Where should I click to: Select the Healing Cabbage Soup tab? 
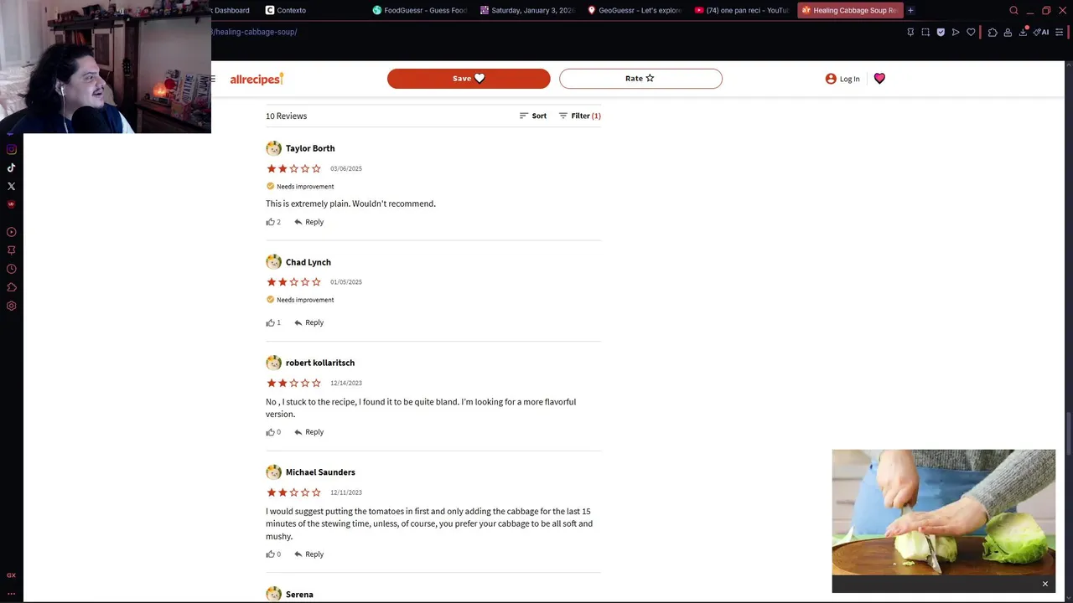pos(849,10)
